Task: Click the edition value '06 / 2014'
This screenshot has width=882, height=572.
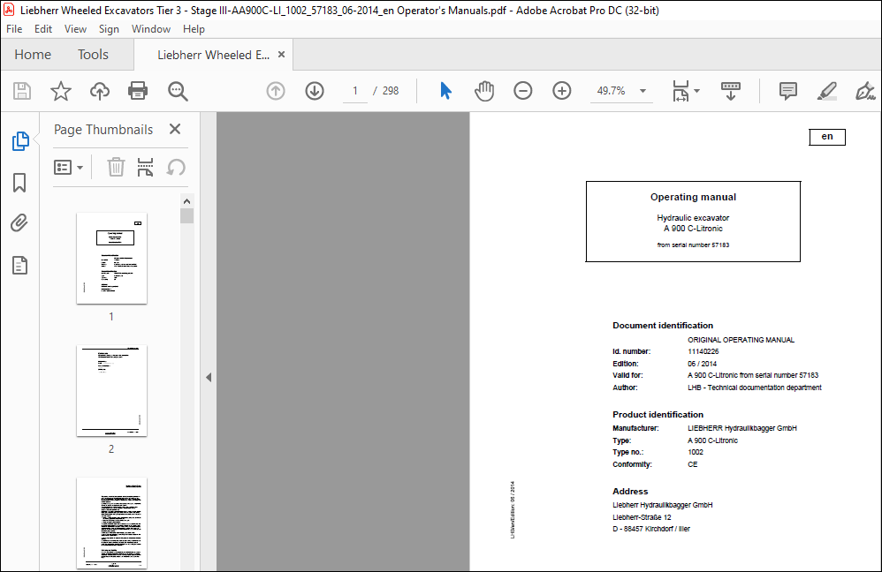Action: pyautogui.click(x=702, y=364)
